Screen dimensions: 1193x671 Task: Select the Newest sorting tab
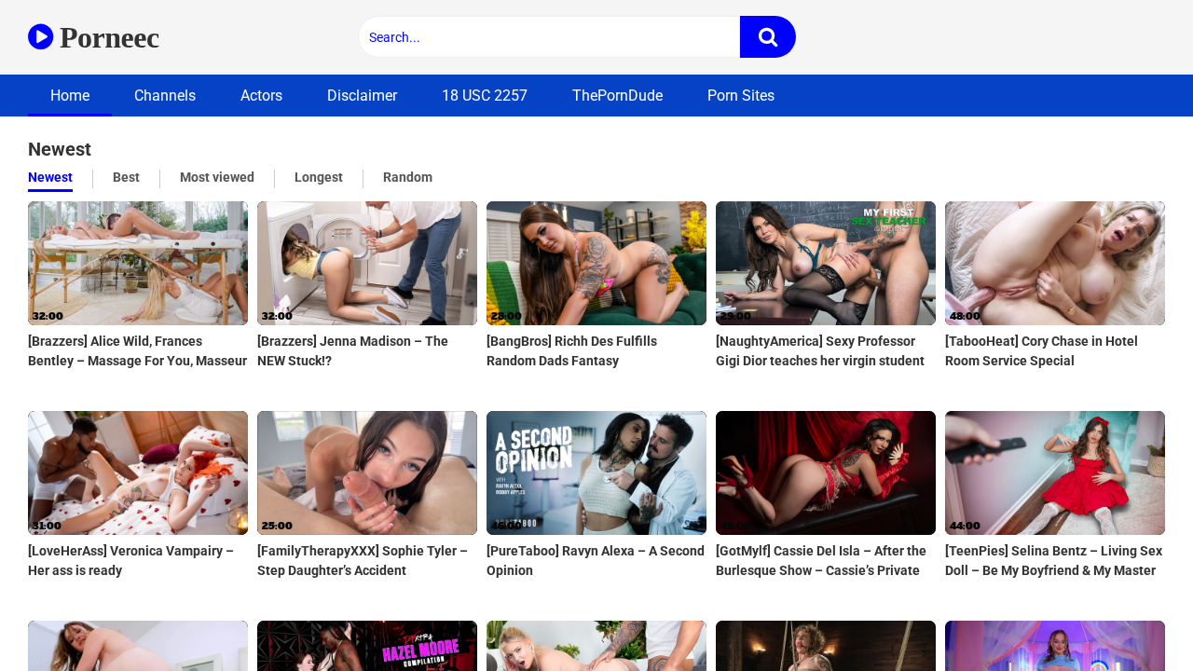click(x=50, y=178)
